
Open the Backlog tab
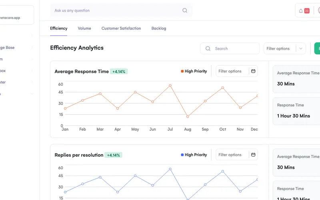pyautogui.click(x=159, y=28)
